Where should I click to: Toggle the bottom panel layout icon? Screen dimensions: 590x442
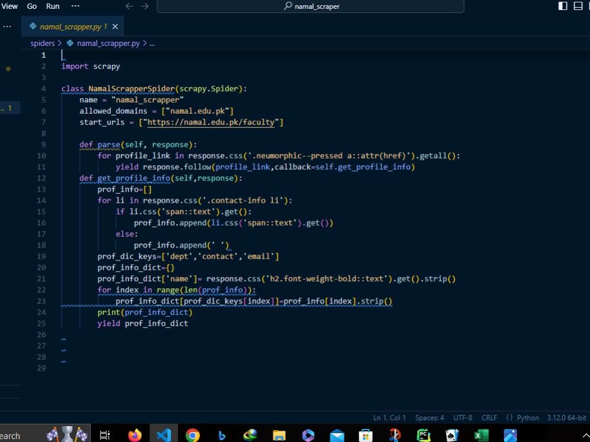pos(578,6)
